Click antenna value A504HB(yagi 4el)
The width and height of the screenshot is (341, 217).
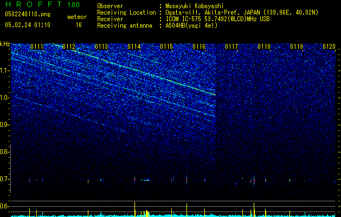click(191, 25)
